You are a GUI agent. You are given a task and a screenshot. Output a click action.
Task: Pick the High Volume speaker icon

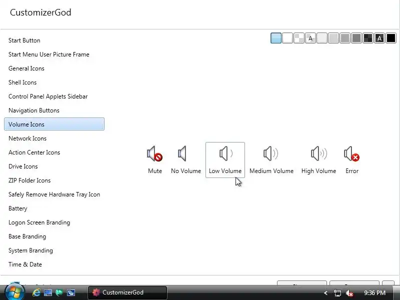coord(318,160)
